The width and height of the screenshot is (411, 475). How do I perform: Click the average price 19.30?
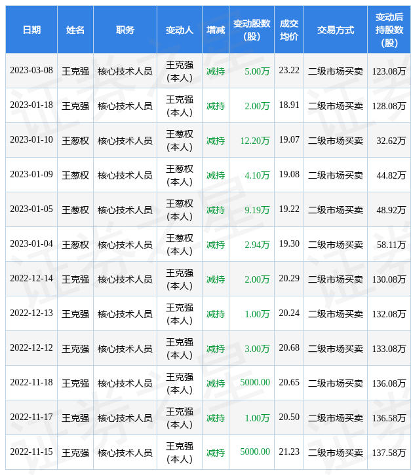click(x=289, y=243)
